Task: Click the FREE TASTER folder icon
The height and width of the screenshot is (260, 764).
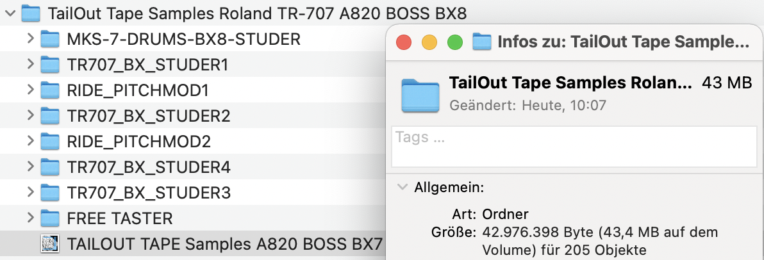Action: coord(50,218)
